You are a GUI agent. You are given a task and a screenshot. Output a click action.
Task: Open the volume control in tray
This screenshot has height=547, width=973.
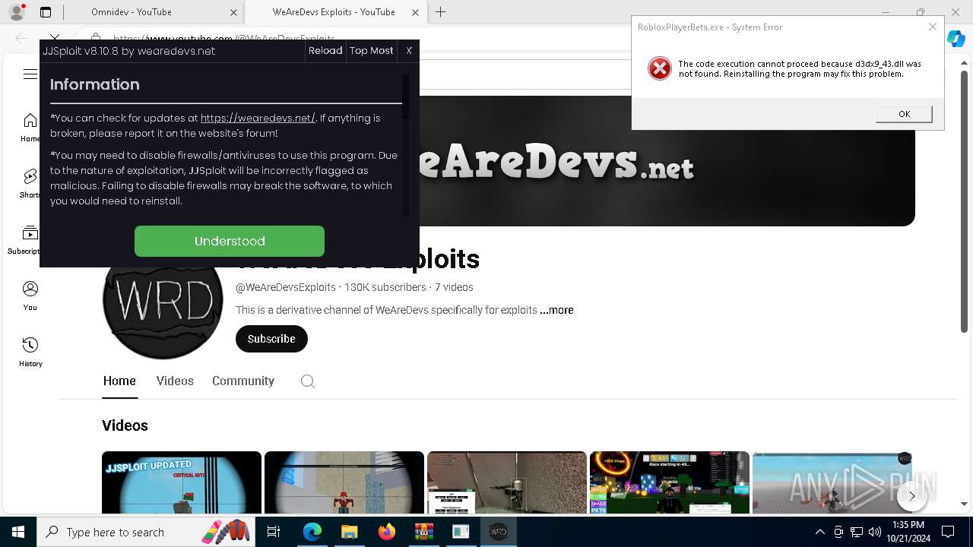tap(875, 532)
